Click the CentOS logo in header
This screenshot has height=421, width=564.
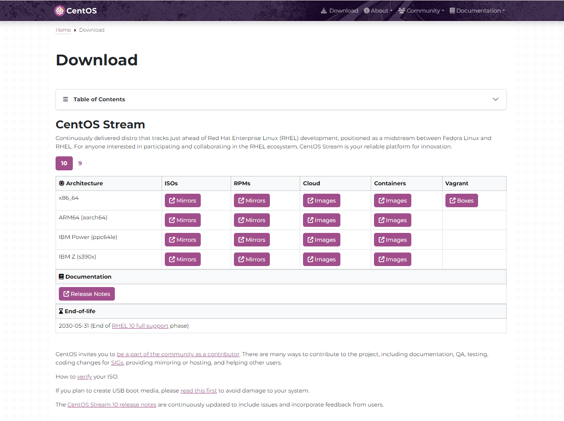coord(76,10)
